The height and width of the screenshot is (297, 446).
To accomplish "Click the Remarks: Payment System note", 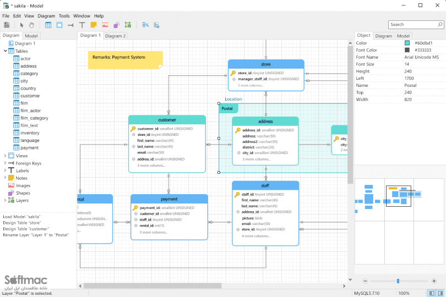I will click(x=125, y=60).
